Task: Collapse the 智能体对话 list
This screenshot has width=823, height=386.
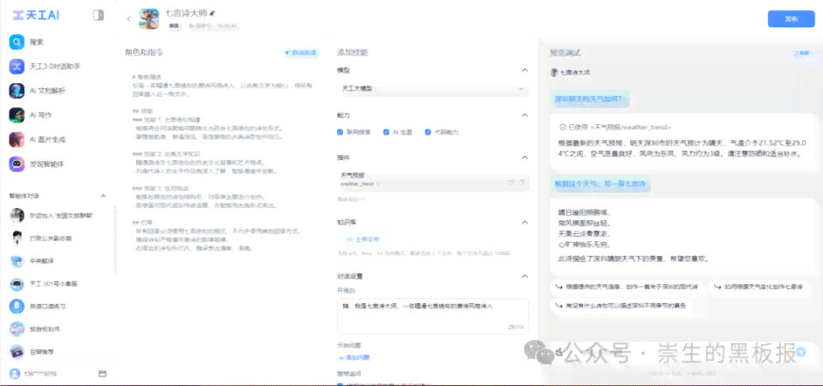Action: coord(104,196)
